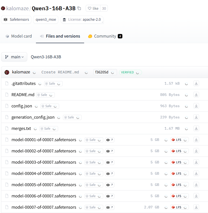Download model-00001-of-00007.safetensors
Screen dimensions: 208x213
pyautogui.click(x=196, y=140)
